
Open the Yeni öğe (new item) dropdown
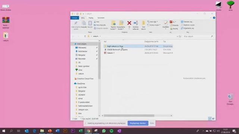153,22
